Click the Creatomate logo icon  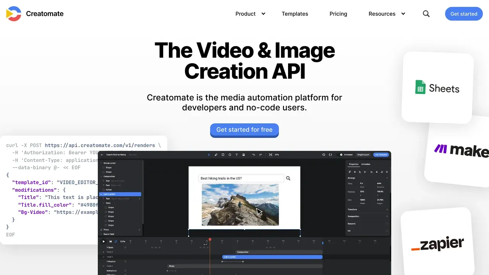[14, 14]
